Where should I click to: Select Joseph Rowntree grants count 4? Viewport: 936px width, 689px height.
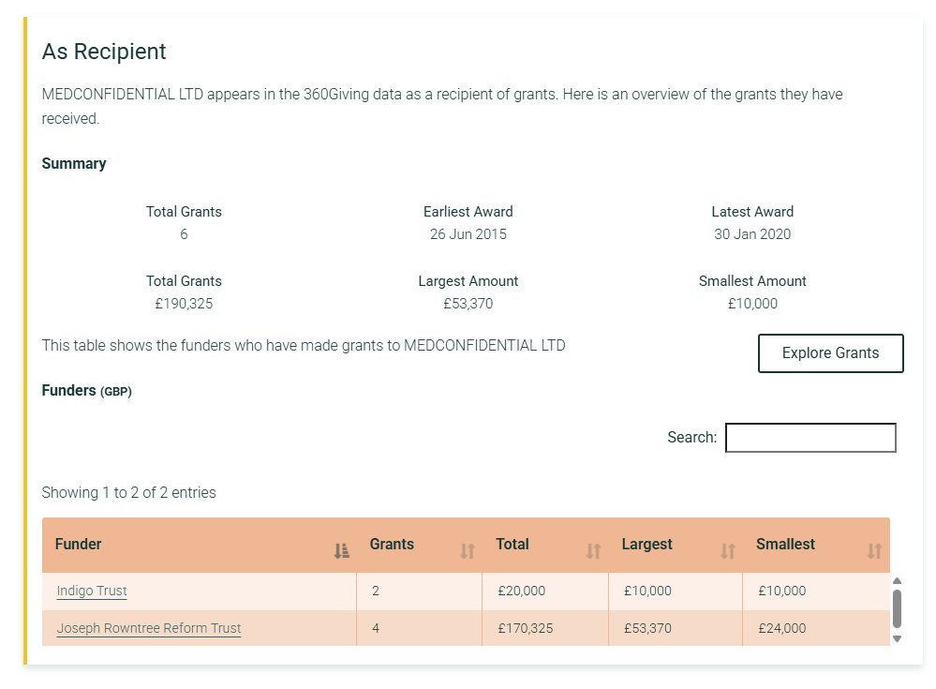pyautogui.click(x=419, y=628)
